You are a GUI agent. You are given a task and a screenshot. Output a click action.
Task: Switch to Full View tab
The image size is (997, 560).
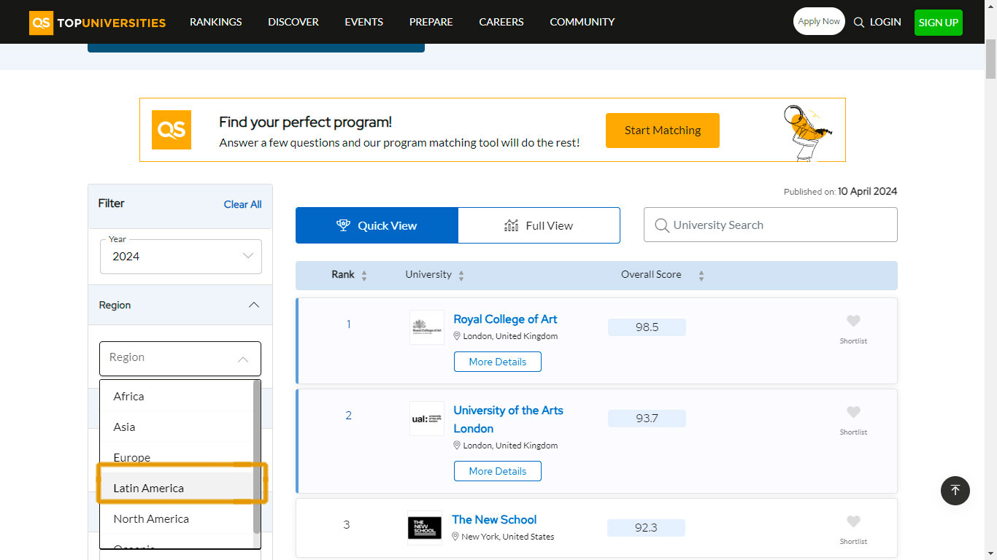coord(539,225)
